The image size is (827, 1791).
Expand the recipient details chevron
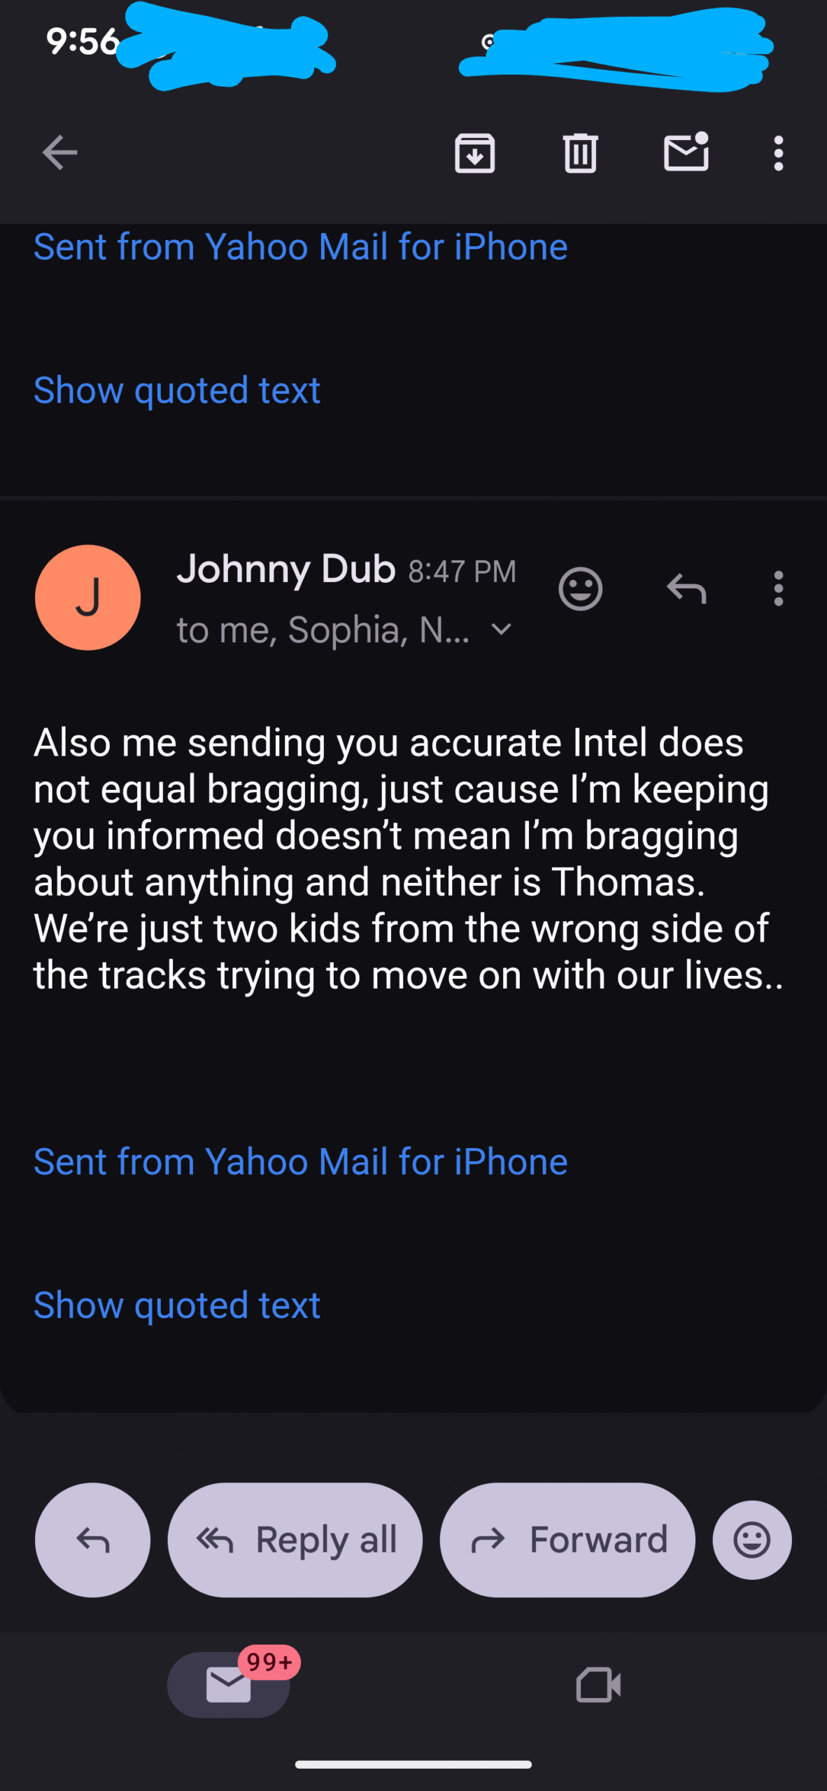(x=502, y=630)
